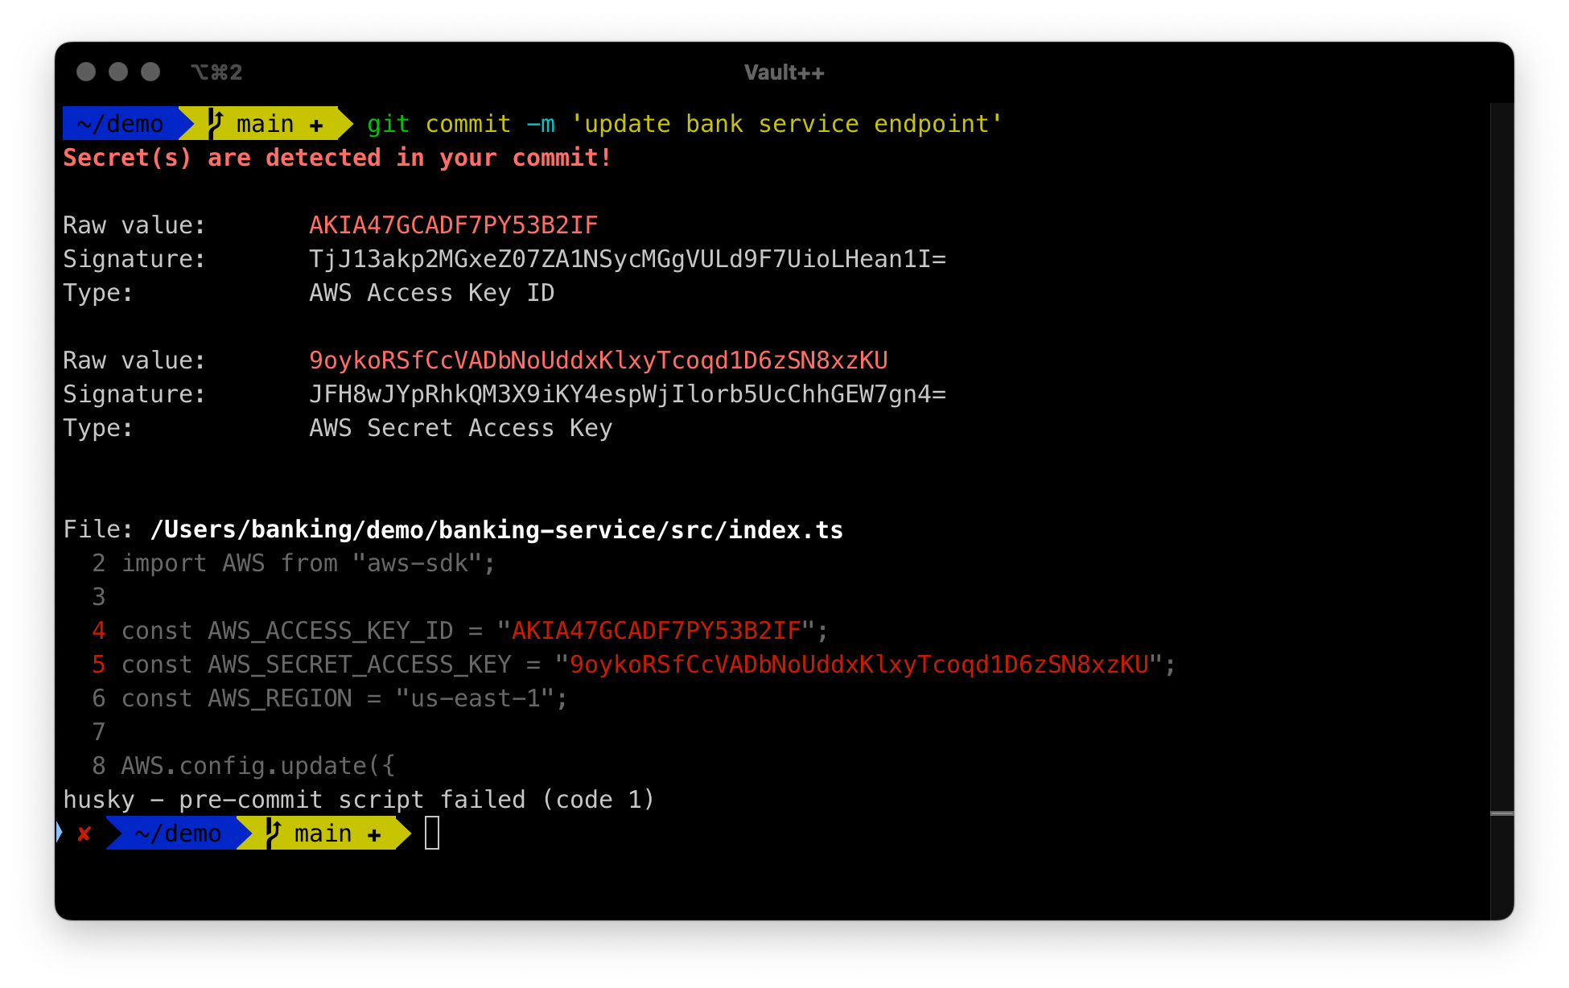Image resolution: width=1569 pixels, height=988 pixels.
Task: Click the 'AWS Secret Access Key' type value
Action: pos(461,428)
